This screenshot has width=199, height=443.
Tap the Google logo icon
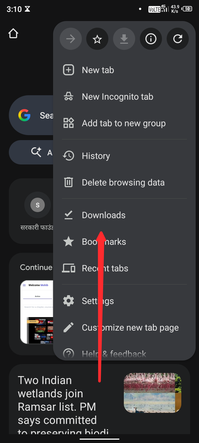(x=24, y=115)
